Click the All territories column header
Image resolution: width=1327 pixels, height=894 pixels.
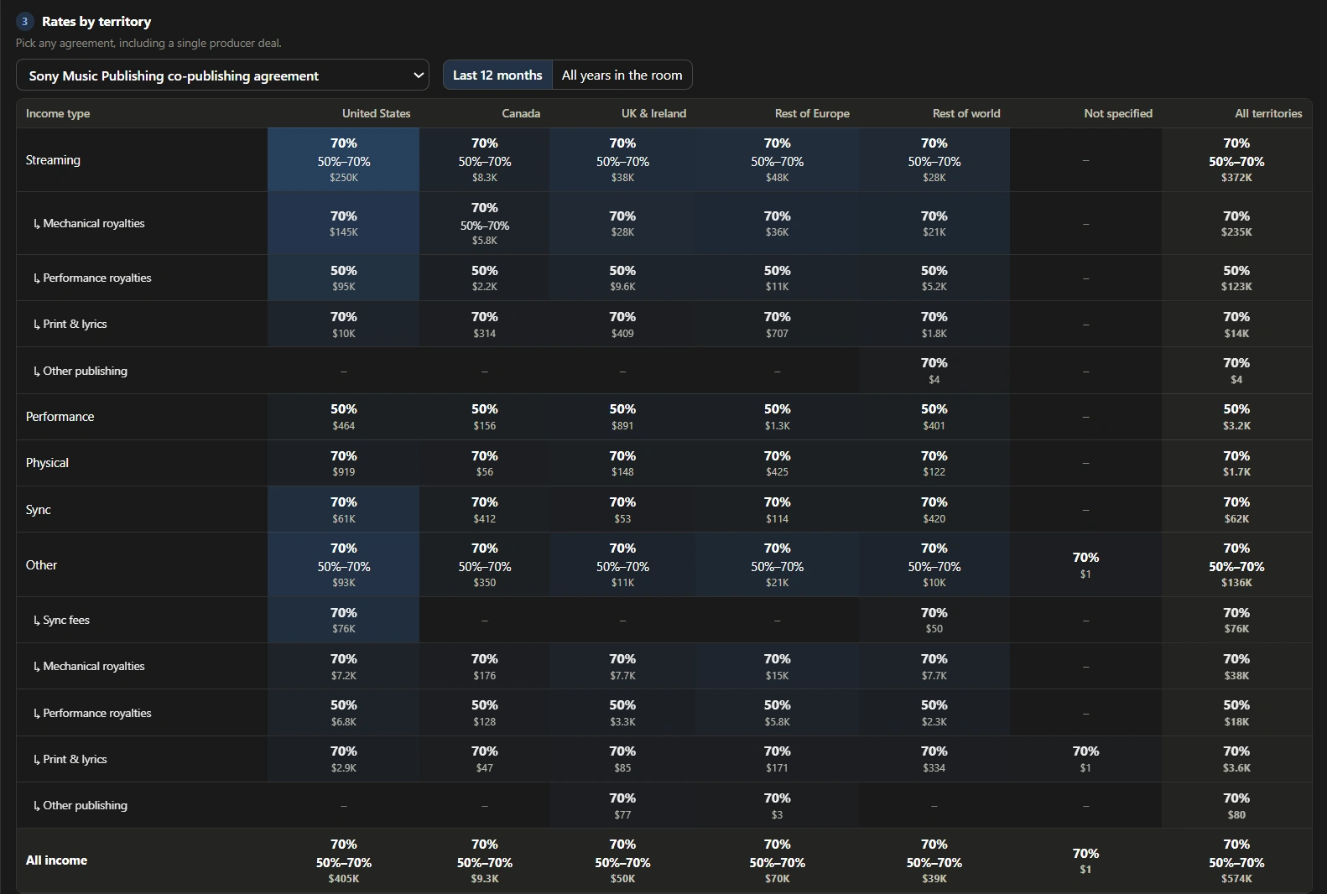coord(1268,113)
